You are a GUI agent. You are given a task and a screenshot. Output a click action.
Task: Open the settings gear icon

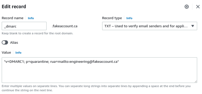(x=186, y=7)
